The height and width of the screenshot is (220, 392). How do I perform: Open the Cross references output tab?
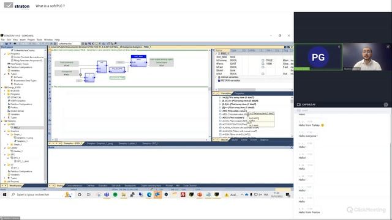click(x=75, y=186)
